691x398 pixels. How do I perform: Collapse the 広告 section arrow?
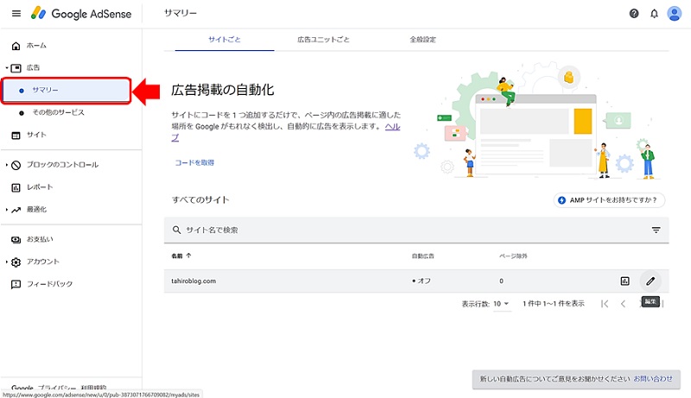pyautogui.click(x=7, y=68)
